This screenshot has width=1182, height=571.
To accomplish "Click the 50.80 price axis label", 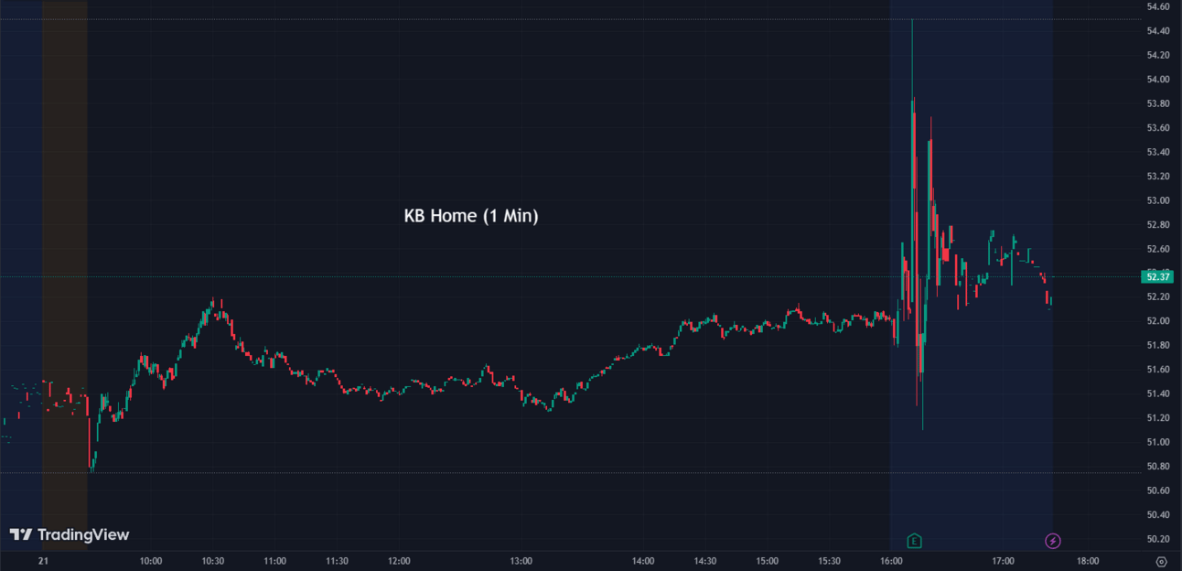I will pyautogui.click(x=1157, y=467).
